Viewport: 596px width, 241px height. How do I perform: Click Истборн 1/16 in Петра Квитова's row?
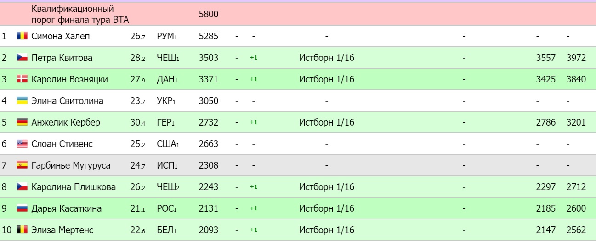point(327,58)
